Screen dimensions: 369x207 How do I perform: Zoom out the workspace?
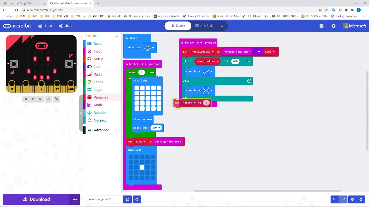coord(352,199)
